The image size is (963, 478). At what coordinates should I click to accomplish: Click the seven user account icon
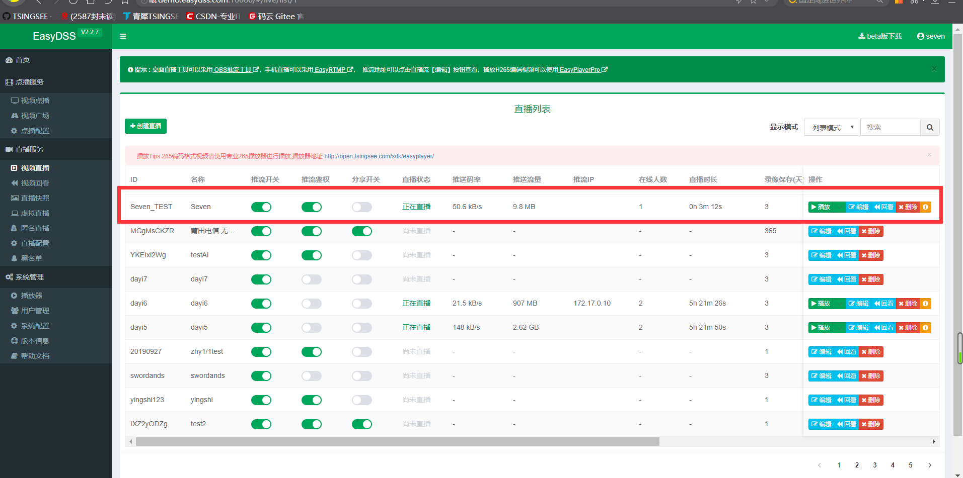point(921,36)
